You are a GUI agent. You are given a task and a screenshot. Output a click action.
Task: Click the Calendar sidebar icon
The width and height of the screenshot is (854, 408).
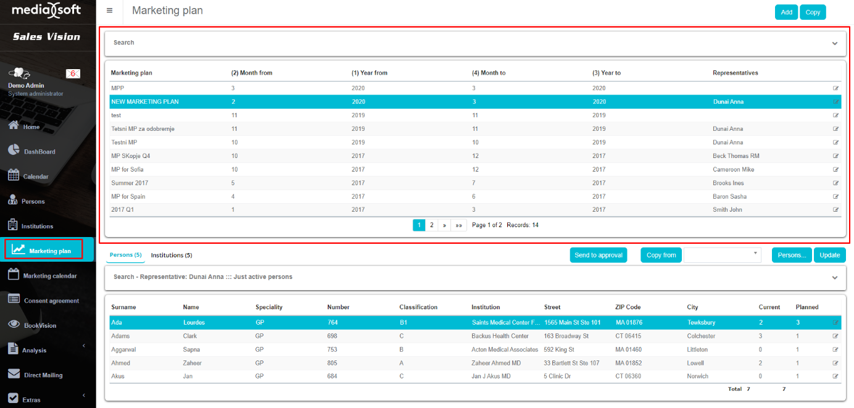(x=14, y=176)
